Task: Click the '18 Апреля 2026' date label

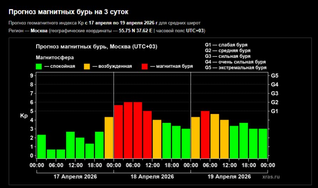Action: tap(152, 177)
